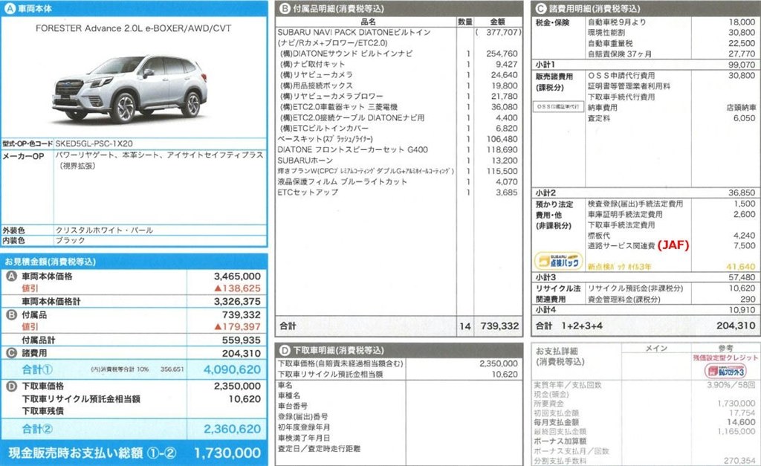The height and width of the screenshot is (466, 761).
Task: Click 自賠責保険 37ヶ月 amount 27,770
Action: pos(742,54)
